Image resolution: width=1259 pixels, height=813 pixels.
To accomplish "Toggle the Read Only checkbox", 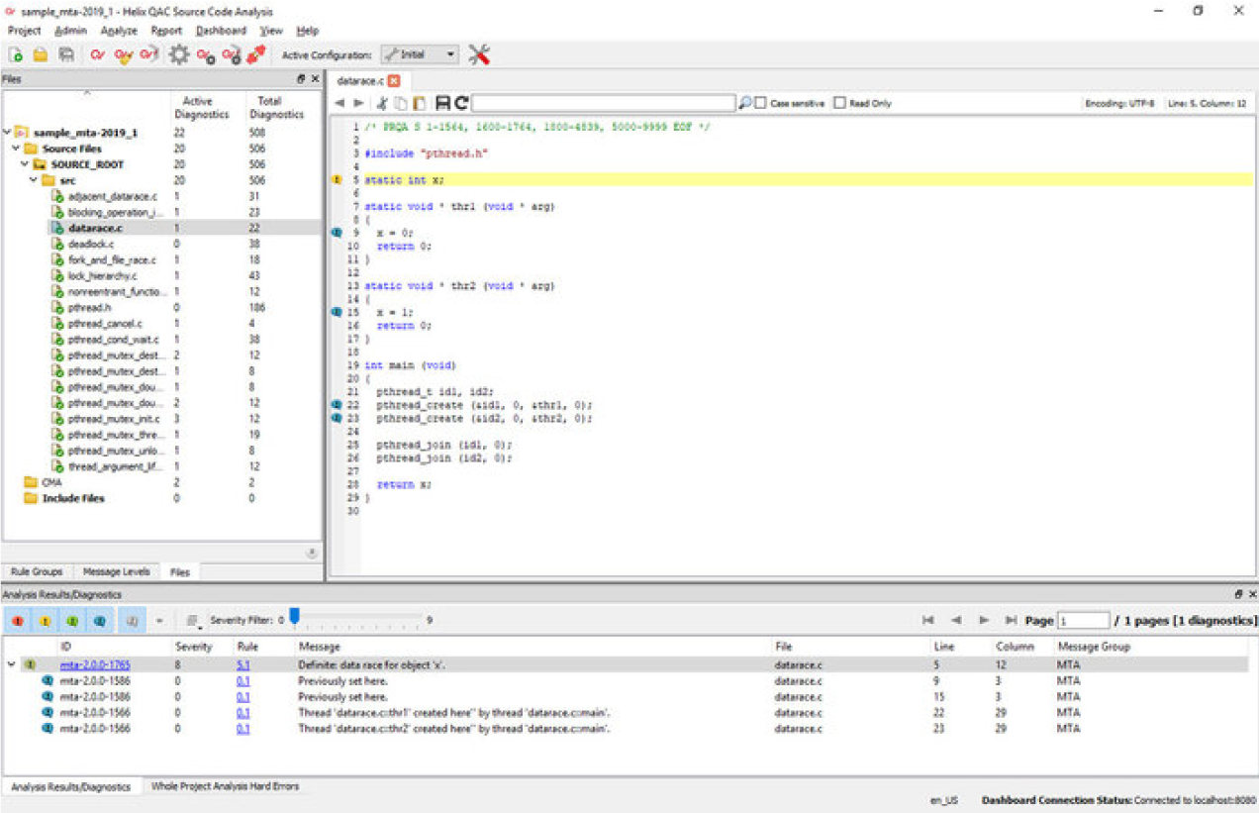I will [x=839, y=103].
